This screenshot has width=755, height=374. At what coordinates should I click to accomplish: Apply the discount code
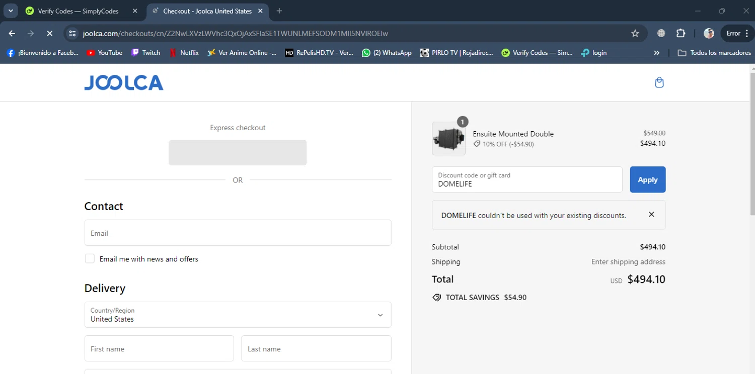[x=647, y=179]
